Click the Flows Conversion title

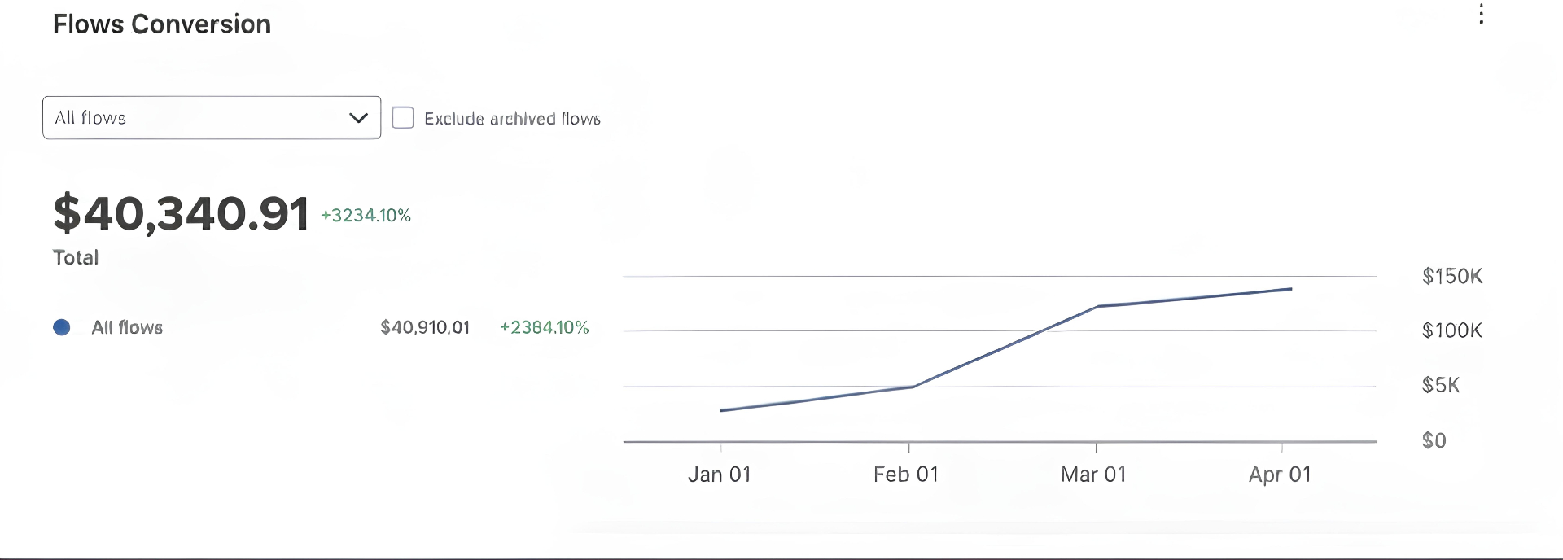point(162,24)
